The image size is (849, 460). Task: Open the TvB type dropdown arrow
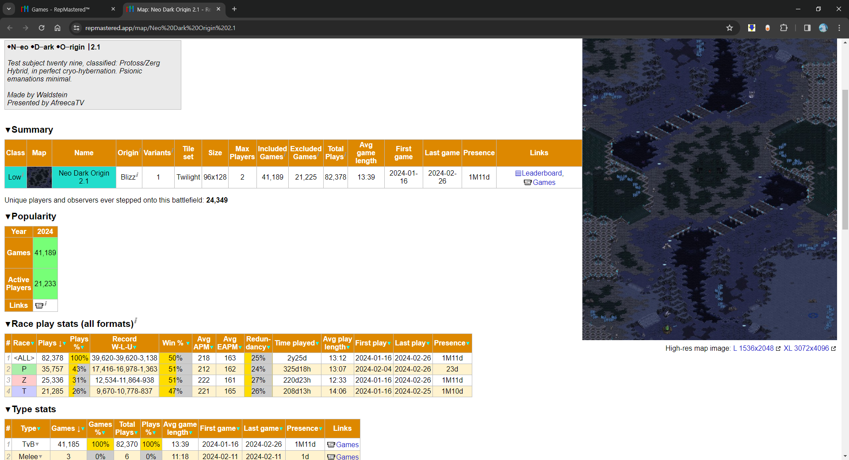(37, 444)
